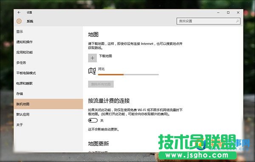The height and width of the screenshot is (162, 255).
Task: Click the 地图 section heading
Action: coord(93,34)
